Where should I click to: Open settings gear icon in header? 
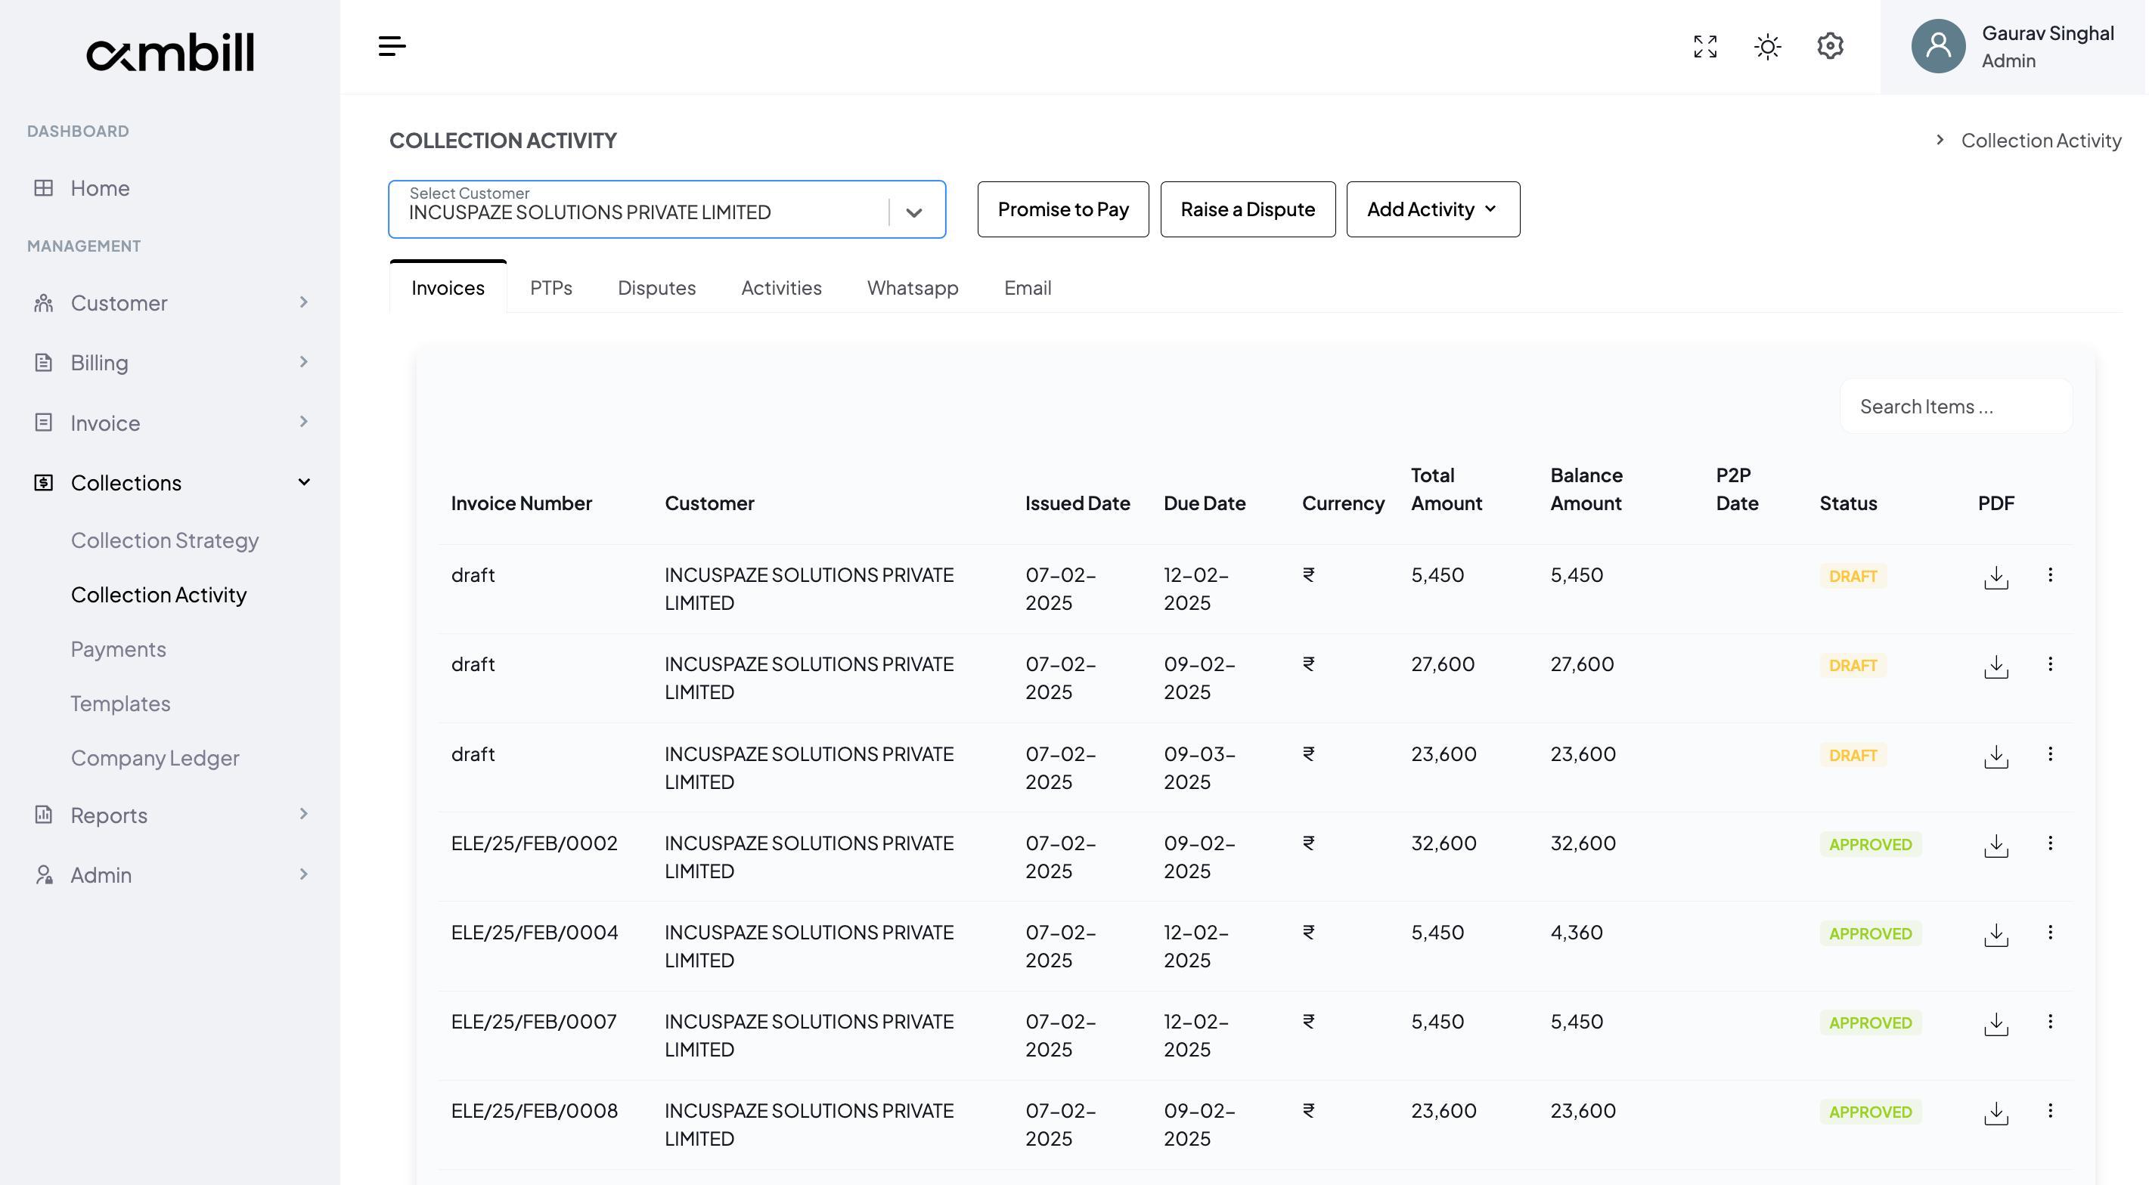click(1829, 46)
